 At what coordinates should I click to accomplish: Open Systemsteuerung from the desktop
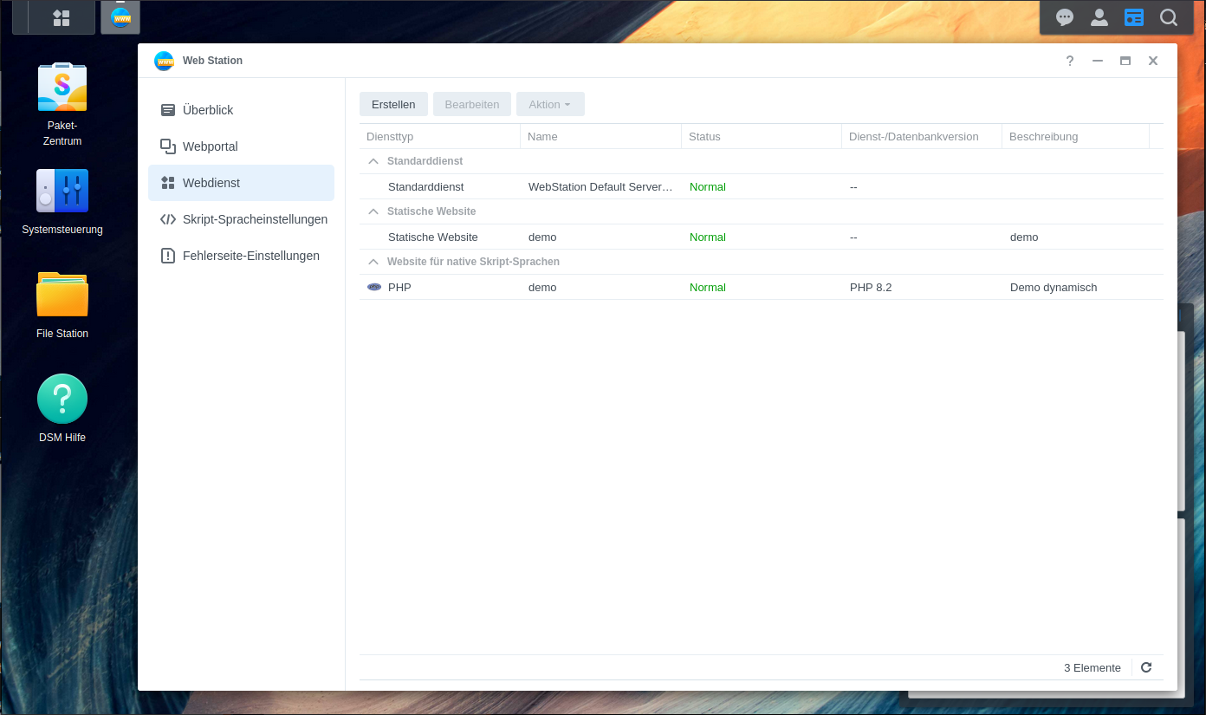[x=62, y=191]
